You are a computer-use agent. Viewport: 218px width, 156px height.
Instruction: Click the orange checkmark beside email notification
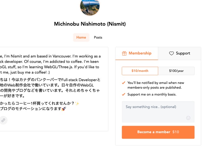[124, 83]
